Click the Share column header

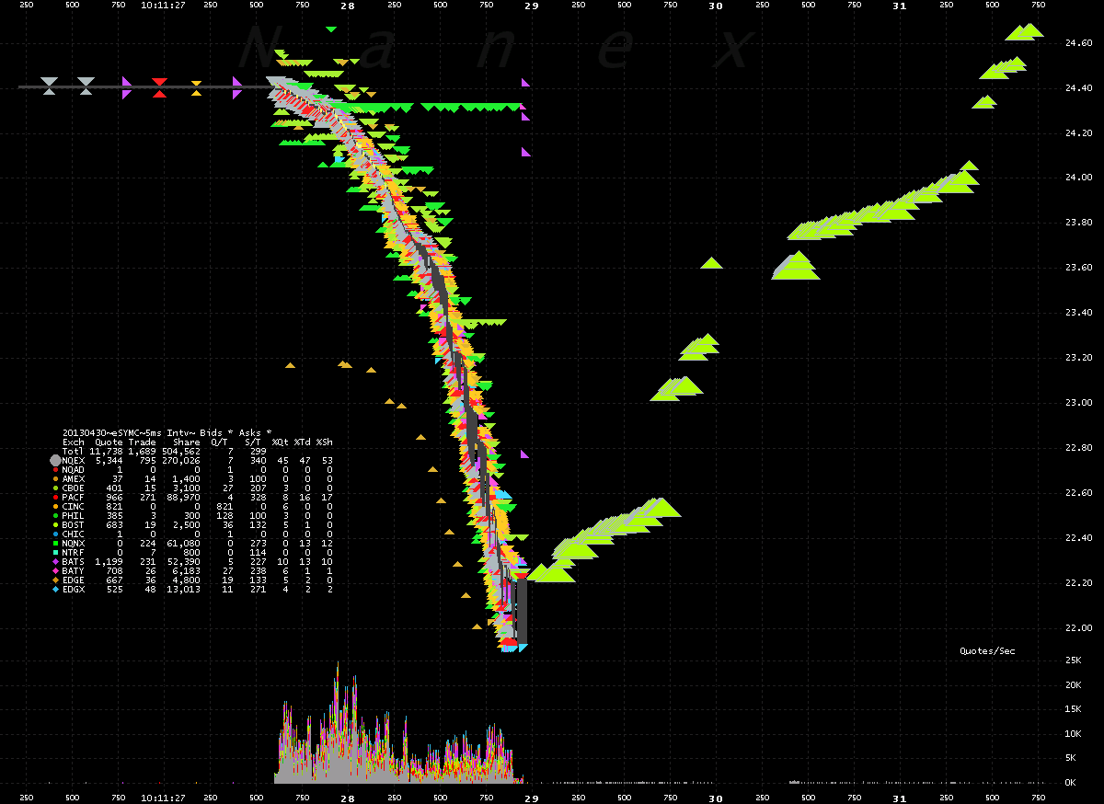[x=186, y=442]
